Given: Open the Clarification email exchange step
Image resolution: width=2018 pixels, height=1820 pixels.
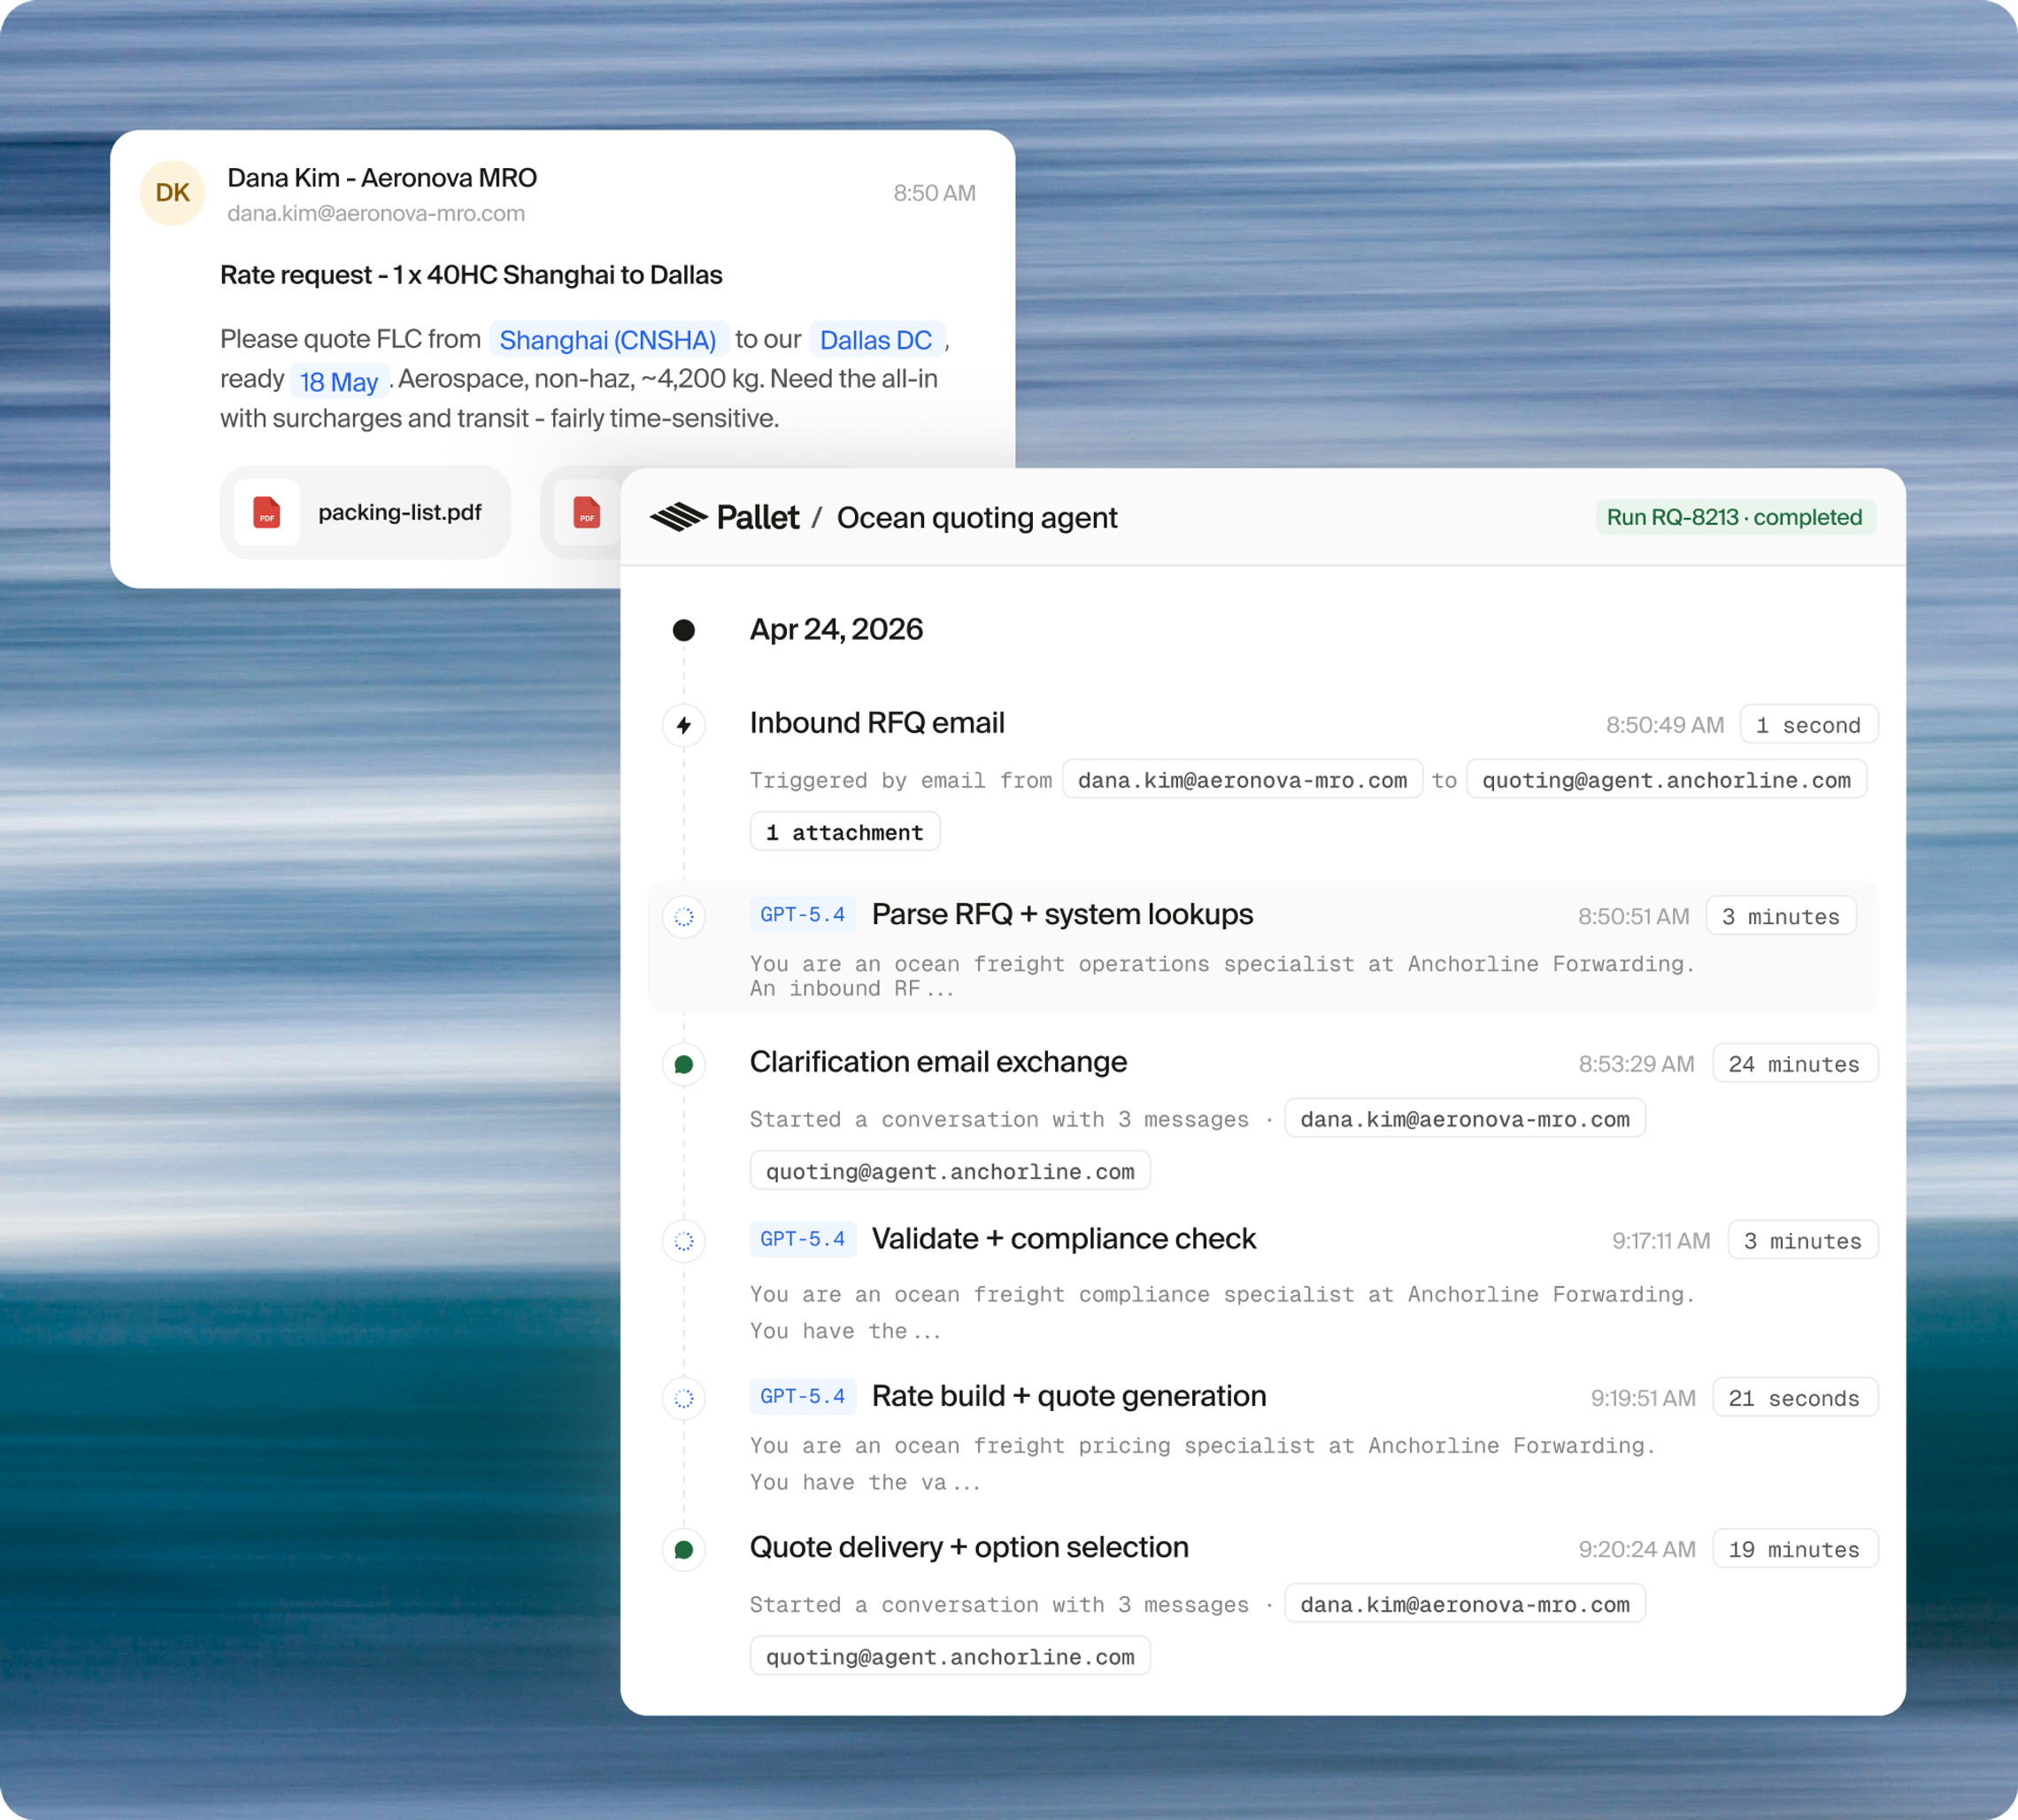Looking at the screenshot, I should (x=938, y=1062).
